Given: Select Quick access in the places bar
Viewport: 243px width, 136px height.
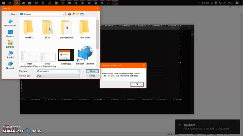Looking at the screenshot, I should pos(10,23).
